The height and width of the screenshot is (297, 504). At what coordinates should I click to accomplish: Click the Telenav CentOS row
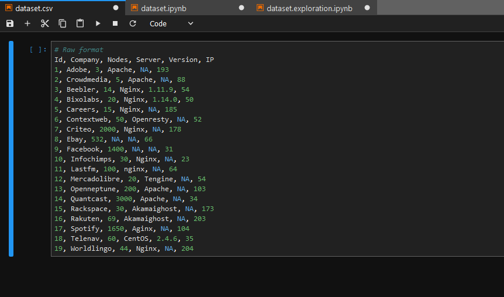coord(124,239)
